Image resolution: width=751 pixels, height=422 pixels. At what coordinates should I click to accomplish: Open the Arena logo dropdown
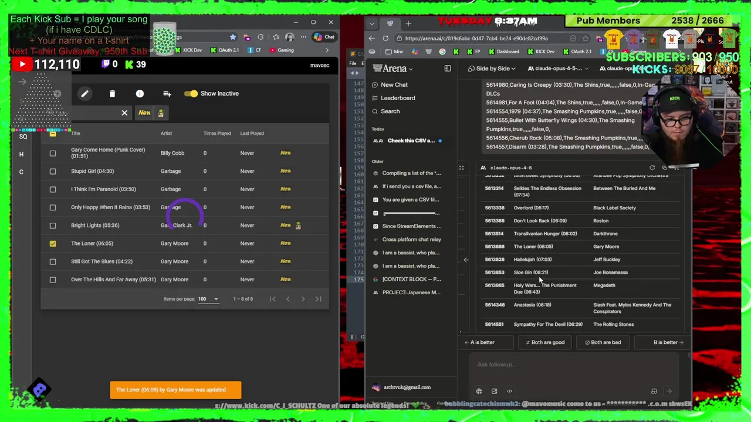pyautogui.click(x=393, y=69)
